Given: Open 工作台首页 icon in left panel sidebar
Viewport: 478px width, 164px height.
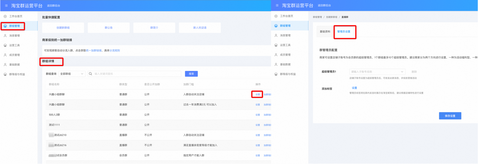Looking at the screenshot, I should click(5, 16).
